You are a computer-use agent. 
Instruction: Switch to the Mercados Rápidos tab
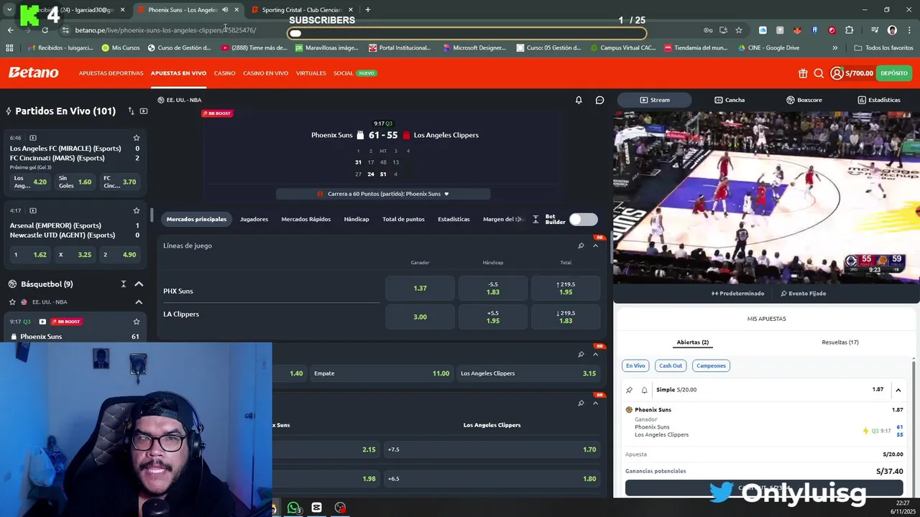(x=306, y=219)
